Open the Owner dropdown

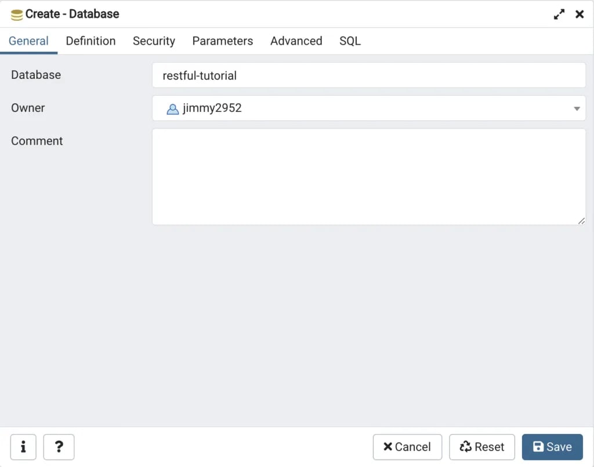pos(369,108)
